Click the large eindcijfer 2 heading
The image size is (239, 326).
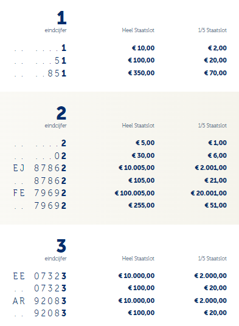coord(61,113)
